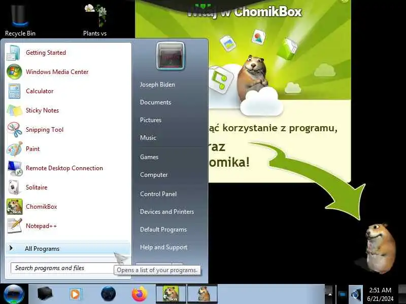Click the Getting Started icon in Start menu

click(x=14, y=53)
